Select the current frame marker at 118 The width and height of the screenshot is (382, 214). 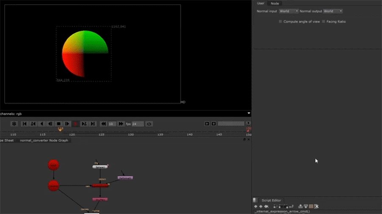60,129
